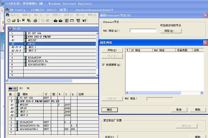Click the IP 地址 column header
The image size is (208, 138).
click(141, 50)
